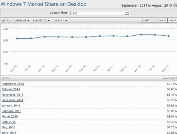Select the 56.41% value cell
Screen dimensions: 177x134
pyautogui.click(x=172, y=95)
